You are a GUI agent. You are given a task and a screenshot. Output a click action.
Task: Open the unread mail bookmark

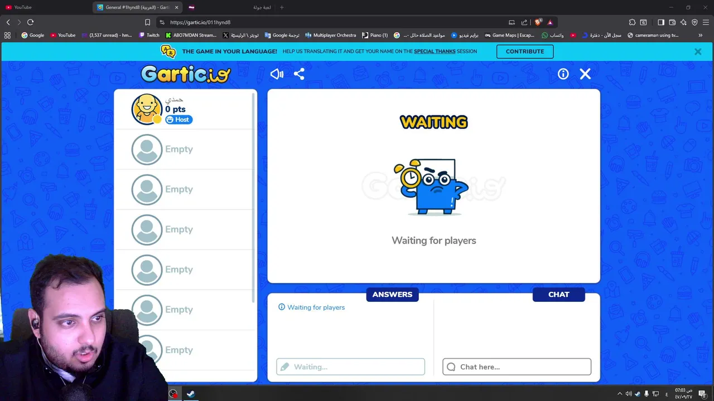click(107, 35)
